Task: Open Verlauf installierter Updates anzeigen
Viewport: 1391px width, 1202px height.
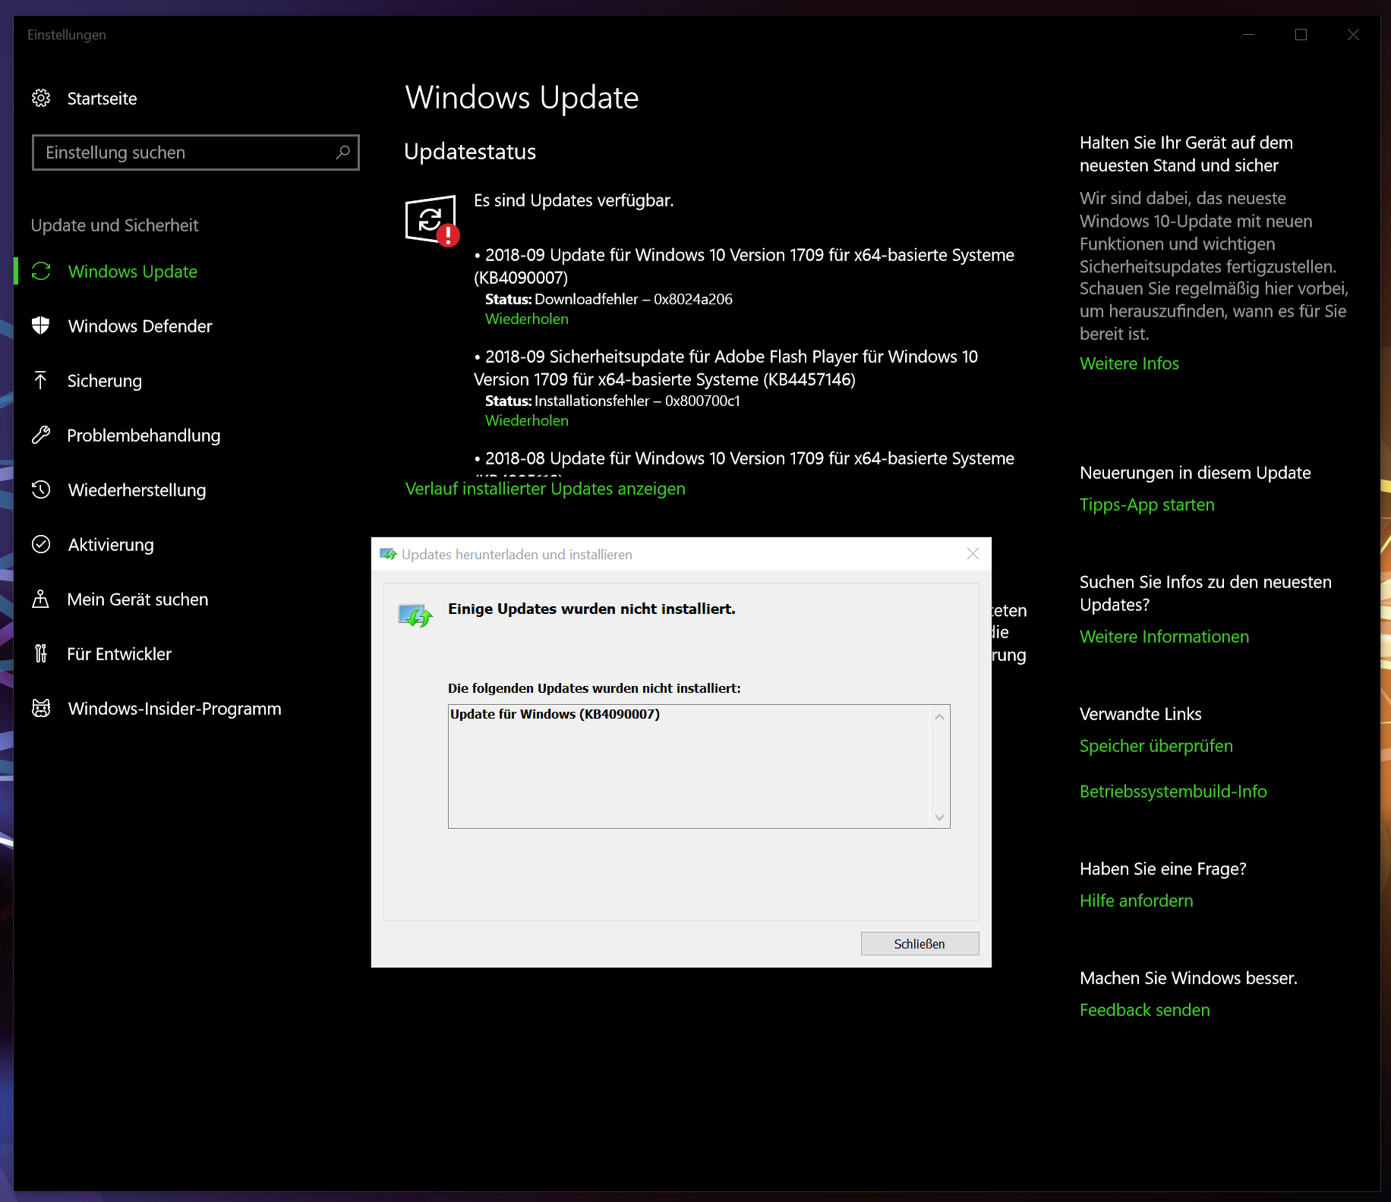Action: (x=545, y=489)
